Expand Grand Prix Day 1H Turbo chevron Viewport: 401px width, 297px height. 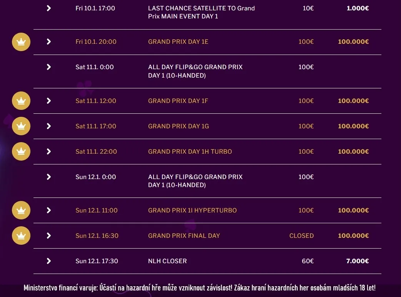click(x=49, y=151)
